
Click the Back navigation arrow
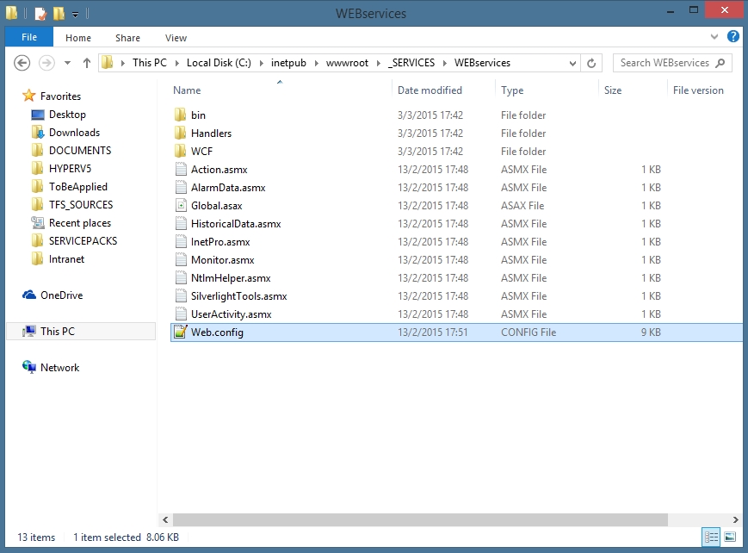pos(21,62)
